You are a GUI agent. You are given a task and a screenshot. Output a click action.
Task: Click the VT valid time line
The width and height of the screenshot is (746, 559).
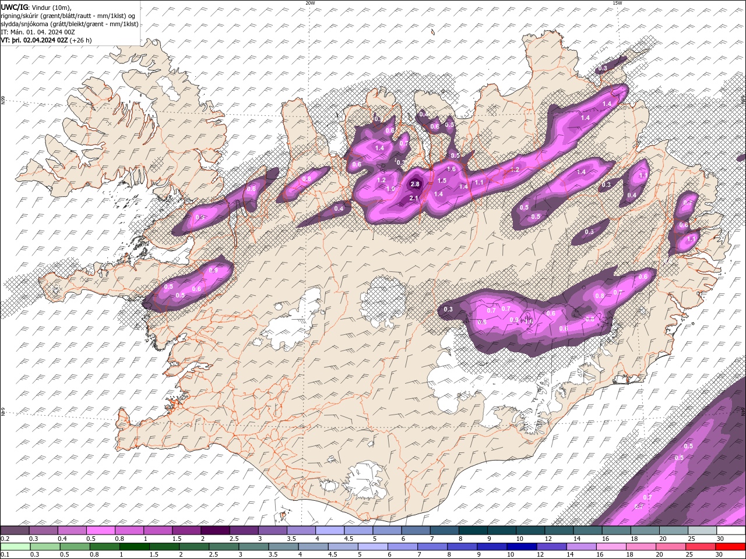coord(46,40)
